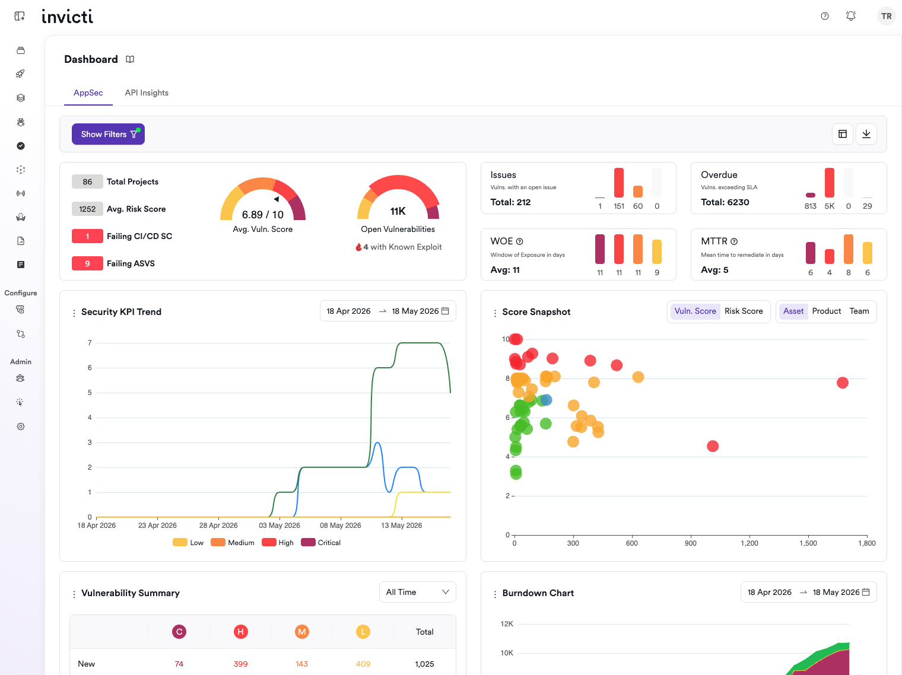Viewport: 902px width, 675px height.
Task: Select Product grouping toggle
Action: tap(827, 311)
